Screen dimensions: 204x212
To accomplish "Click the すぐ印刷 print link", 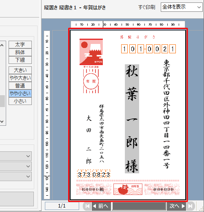I will (147, 7).
